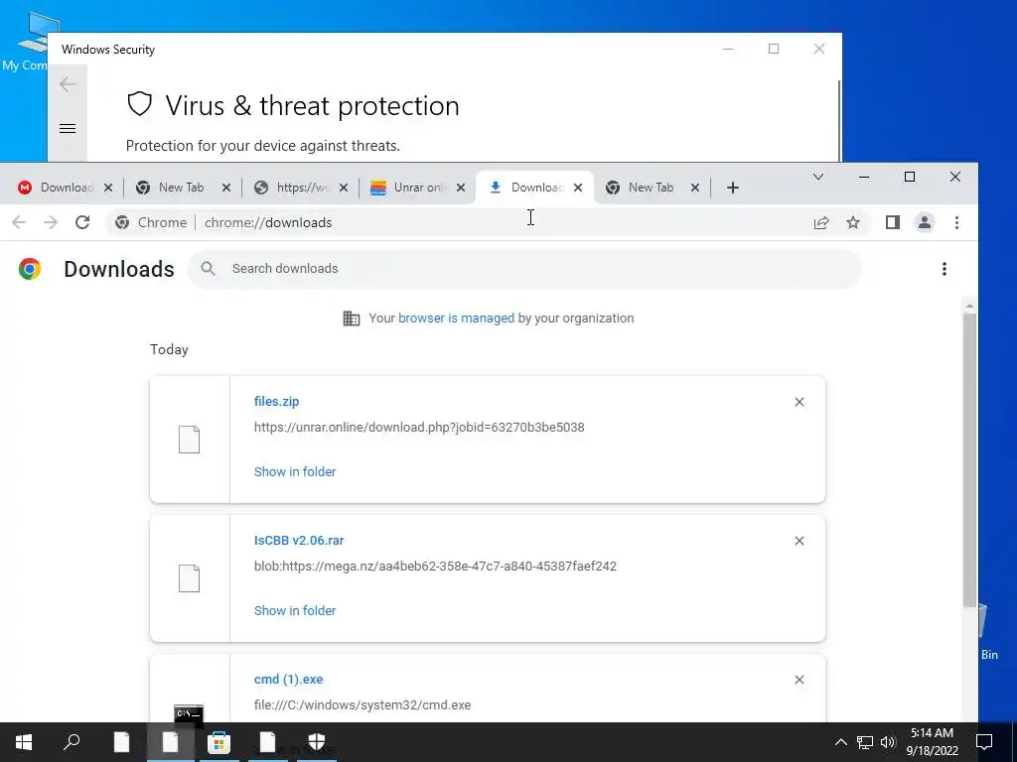
Task: Click the search magnifier in downloads search
Action: pos(208,268)
